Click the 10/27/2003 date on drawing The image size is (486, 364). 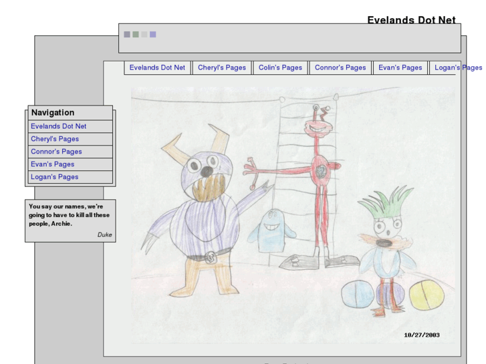click(x=422, y=335)
